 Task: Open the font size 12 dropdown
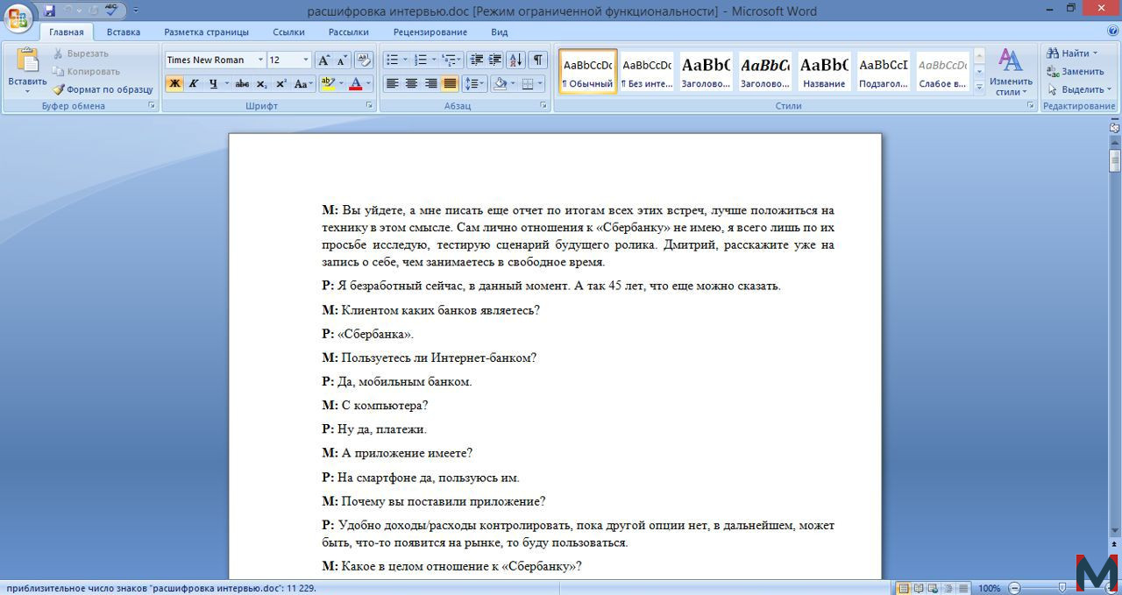[306, 60]
